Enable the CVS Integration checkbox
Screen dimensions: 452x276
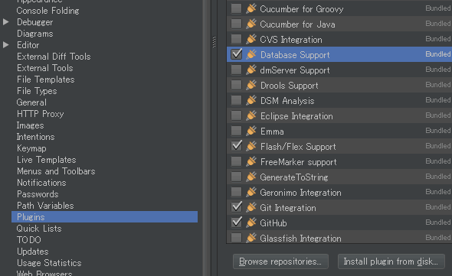(x=237, y=39)
